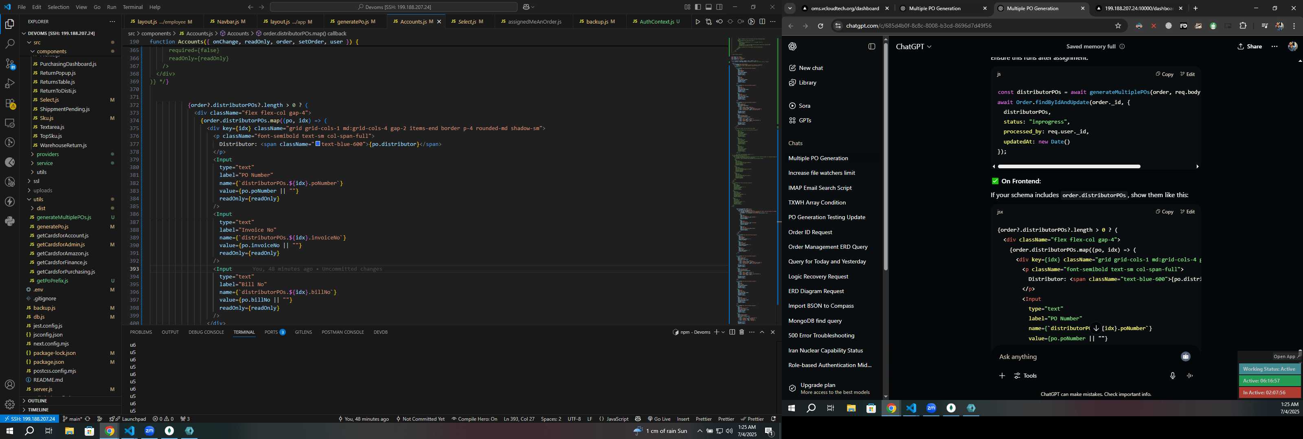Toggle Secondary Side Bar in VS Code title bar
The width and height of the screenshot is (1303, 439).
point(719,7)
